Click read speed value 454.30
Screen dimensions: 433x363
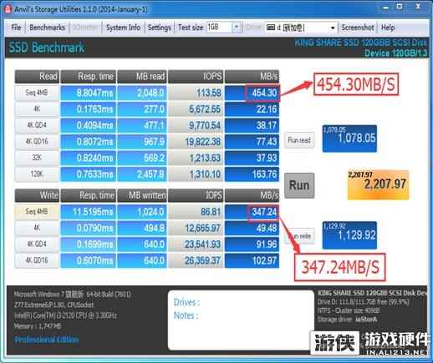[252, 93]
